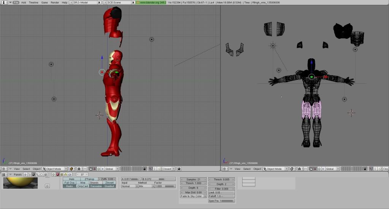Image resolution: width=389 pixels, height=209 pixels.
Task: Open the Help menu
Action: [65, 3]
